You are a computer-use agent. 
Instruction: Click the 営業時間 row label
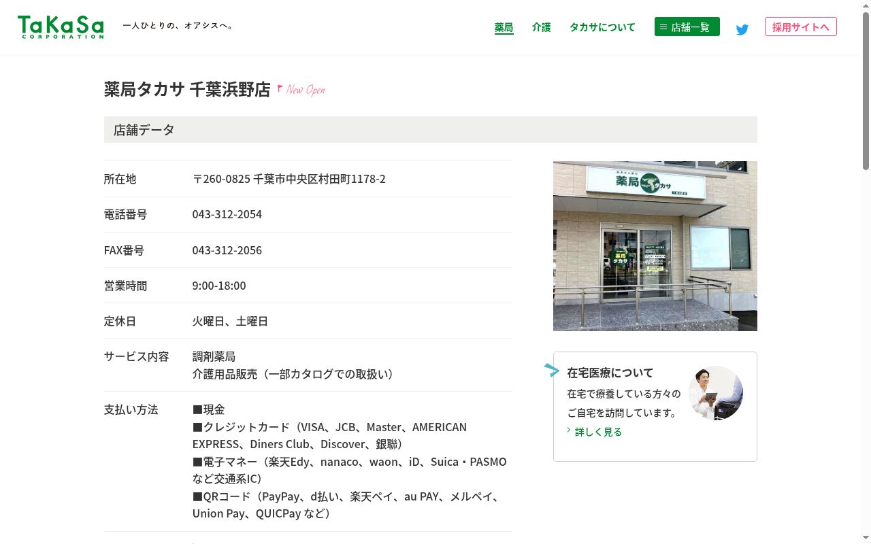(x=126, y=286)
